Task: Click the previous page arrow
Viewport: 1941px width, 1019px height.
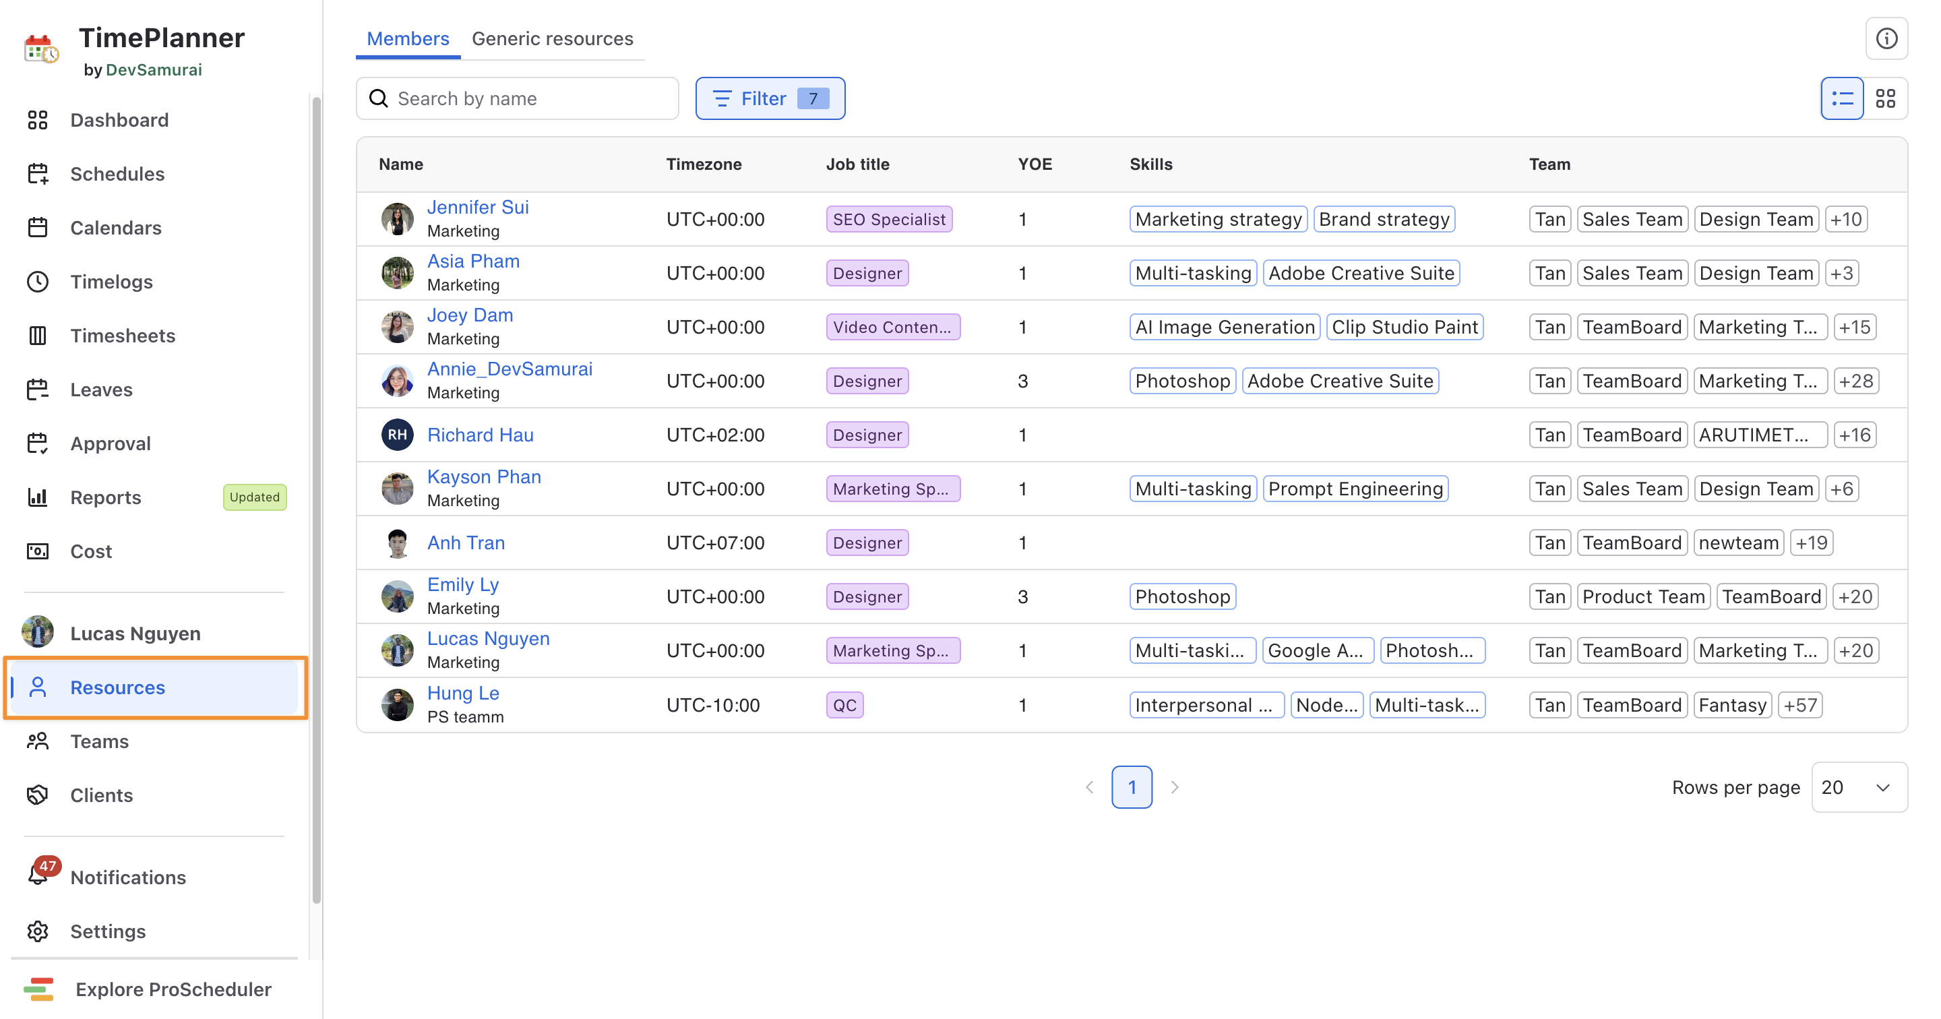Action: [1089, 788]
